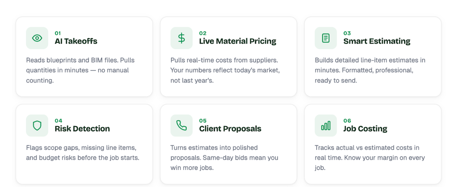449x189 pixels.
Task: Click the 04 number above Risk Detection
Action: click(58, 121)
